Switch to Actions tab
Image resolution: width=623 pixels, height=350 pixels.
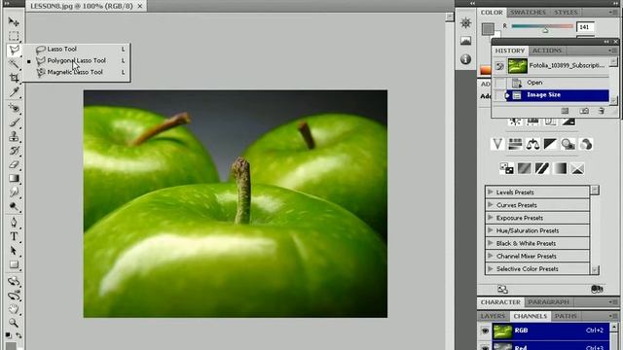point(547,51)
